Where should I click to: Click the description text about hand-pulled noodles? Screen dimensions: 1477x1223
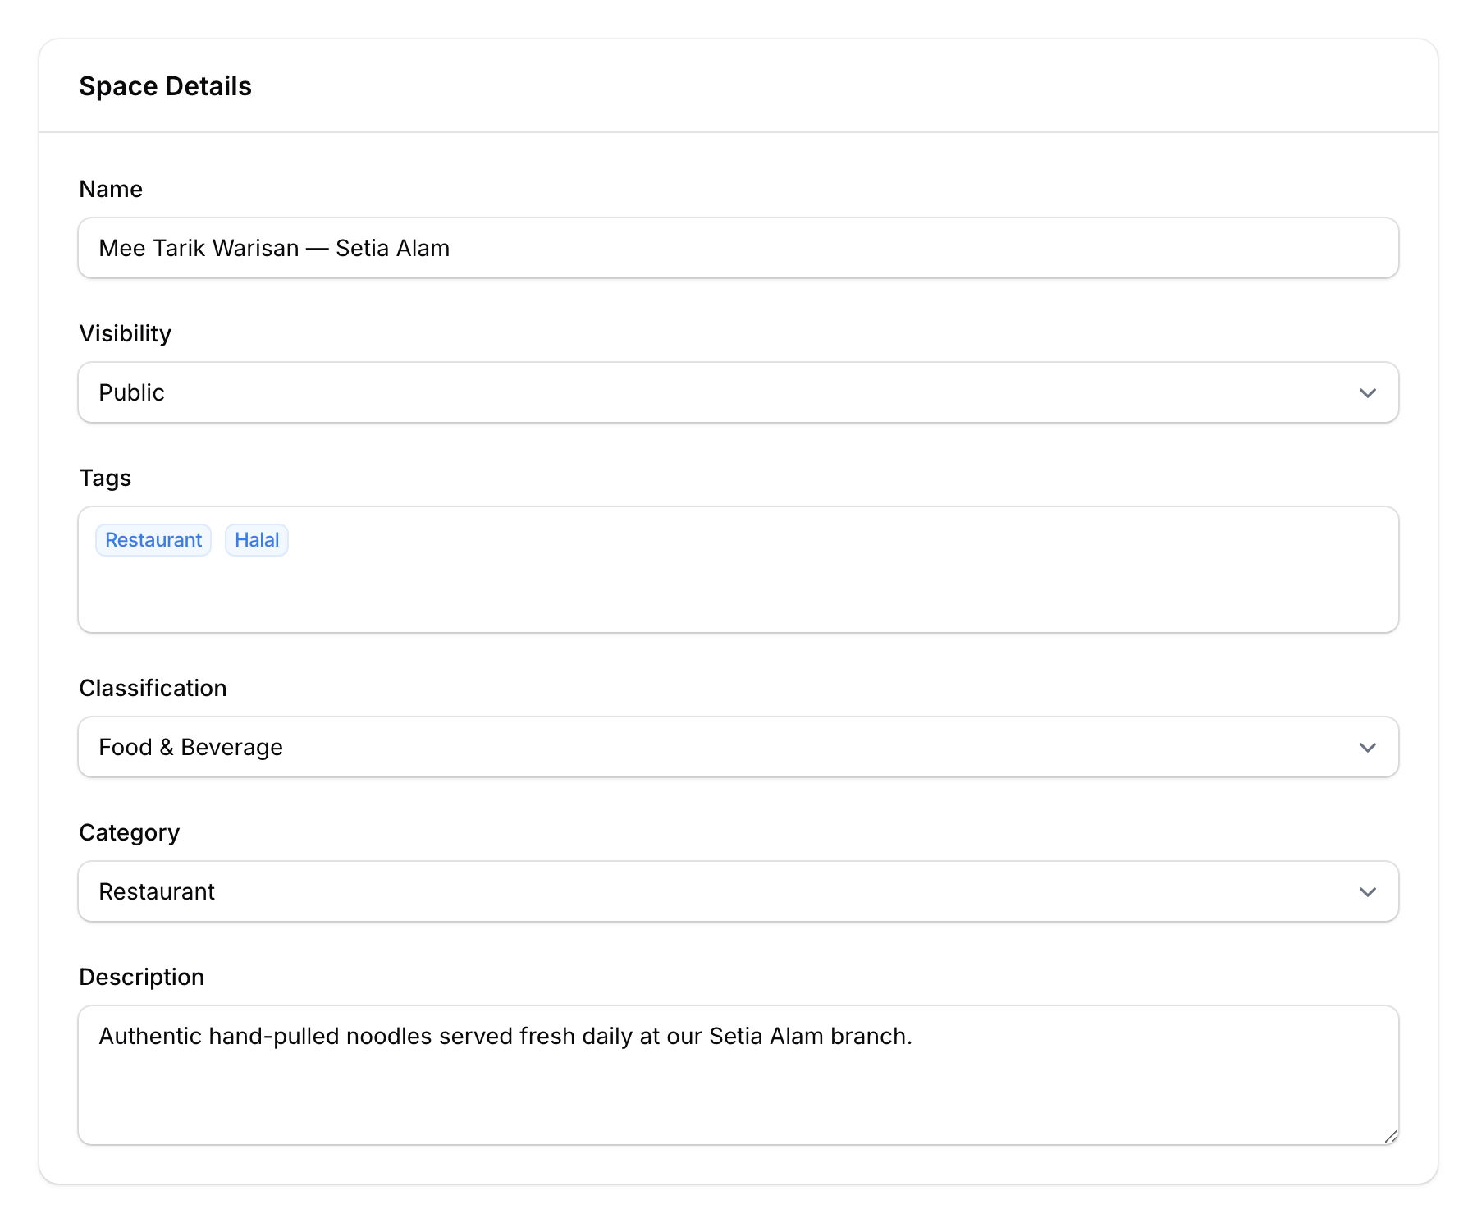[505, 1036]
